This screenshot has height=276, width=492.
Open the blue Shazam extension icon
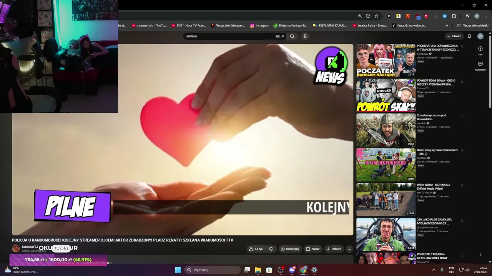[444, 16]
